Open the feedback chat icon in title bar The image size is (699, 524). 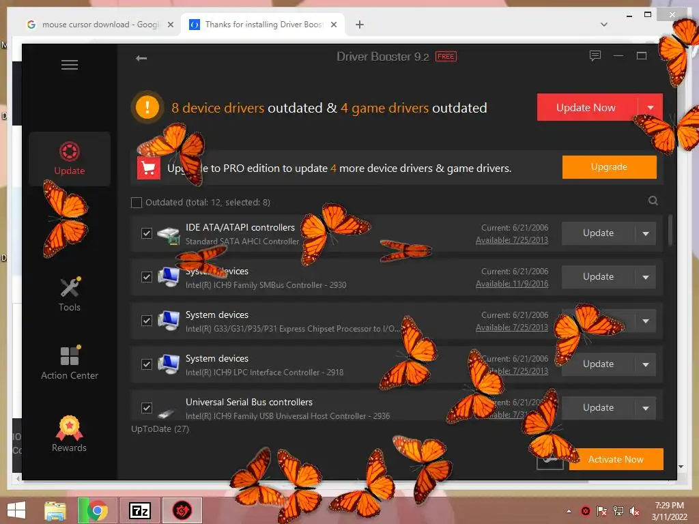(x=595, y=56)
